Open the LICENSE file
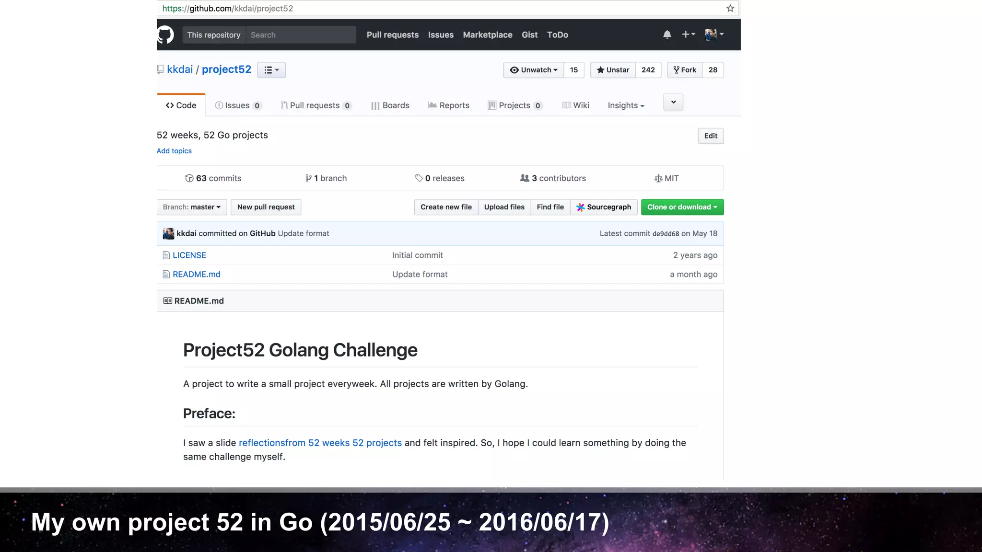This screenshot has width=982, height=552. 189,255
